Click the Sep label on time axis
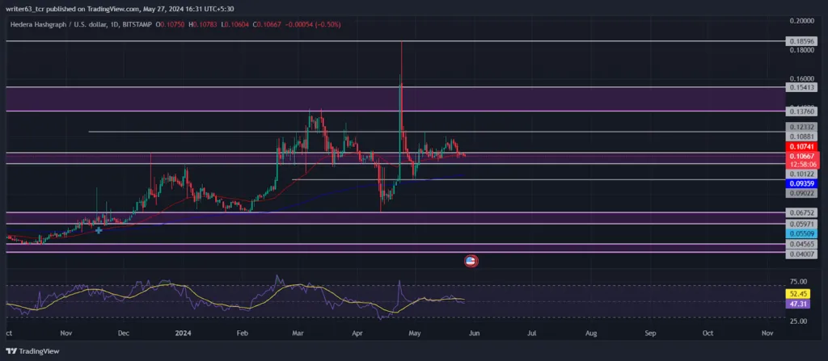Viewport: 828px width, 361px height. click(651, 334)
